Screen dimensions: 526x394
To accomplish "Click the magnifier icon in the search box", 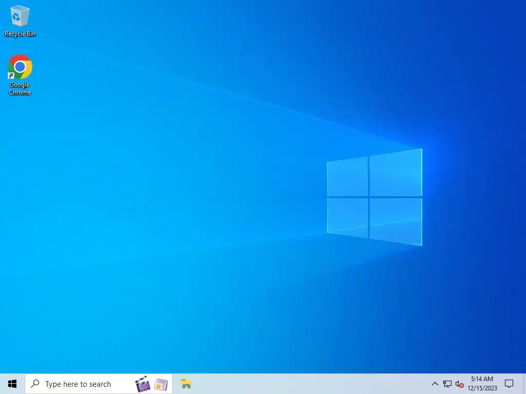I will coord(35,384).
